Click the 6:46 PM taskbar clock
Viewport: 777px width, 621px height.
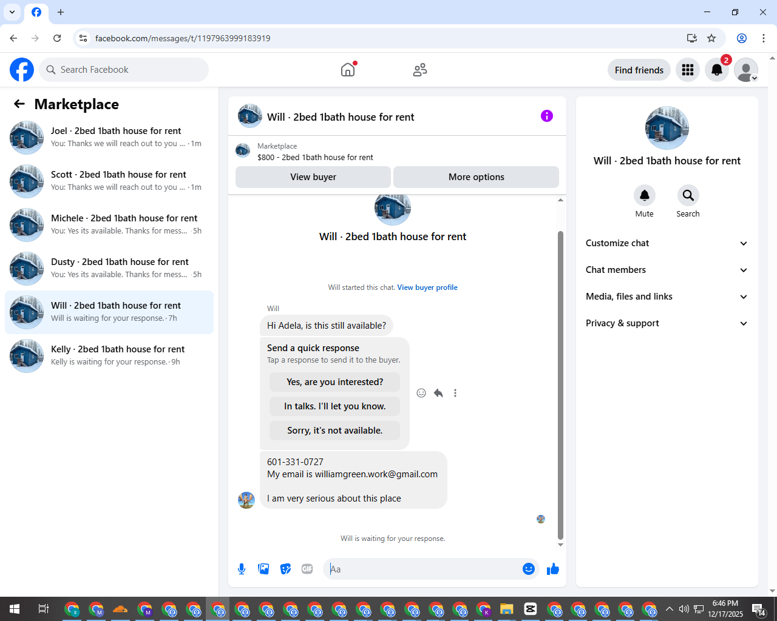coord(725,609)
